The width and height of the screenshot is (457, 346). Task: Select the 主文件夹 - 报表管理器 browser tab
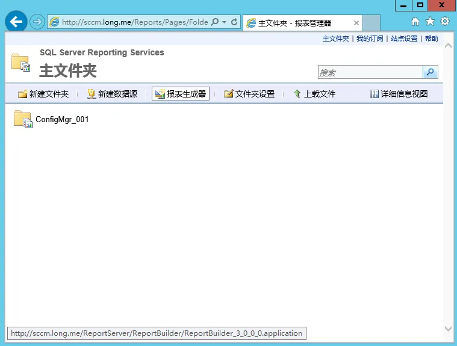click(x=302, y=23)
